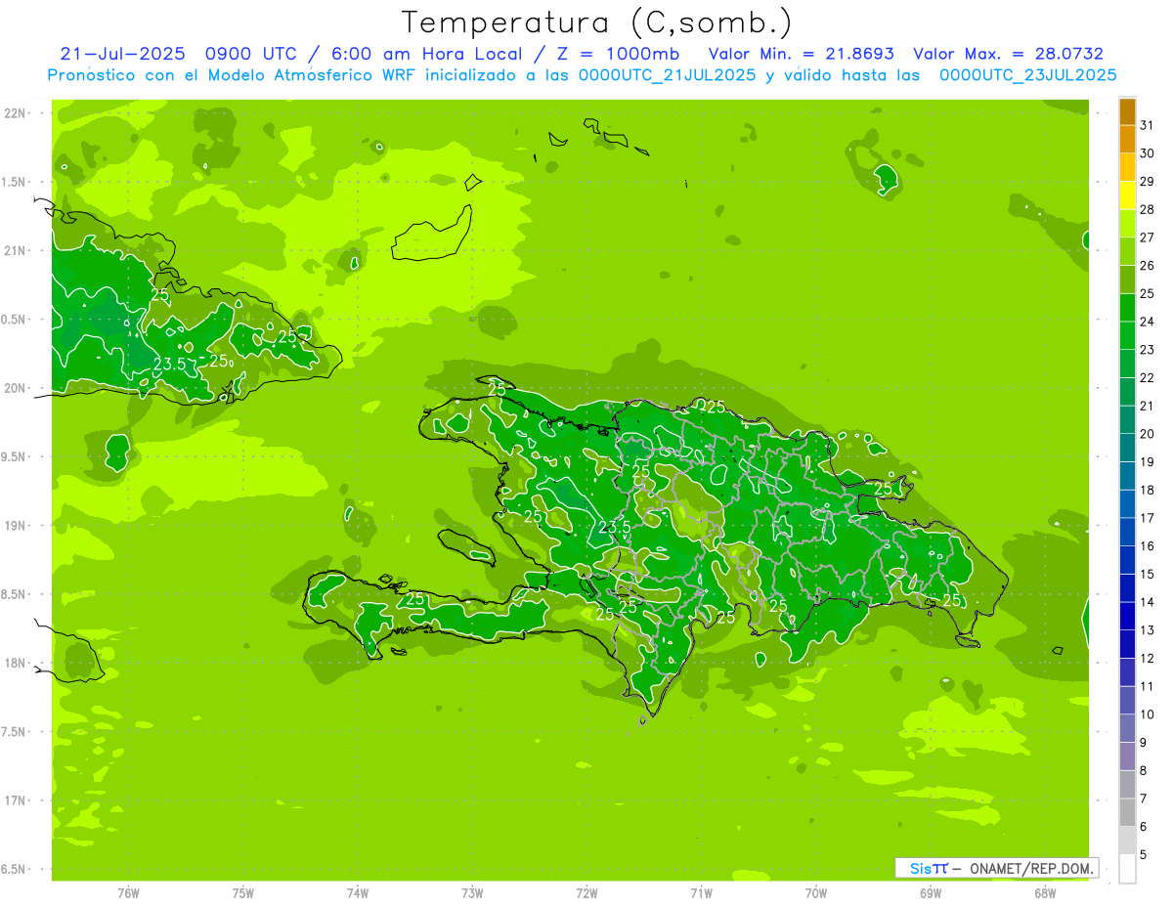Click the colorbar label "5"
The width and height of the screenshot is (1173, 906).
click(1144, 854)
